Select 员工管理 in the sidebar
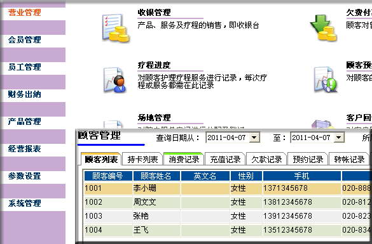The height and width of the screenshot is (244, 372). point(24,67)
